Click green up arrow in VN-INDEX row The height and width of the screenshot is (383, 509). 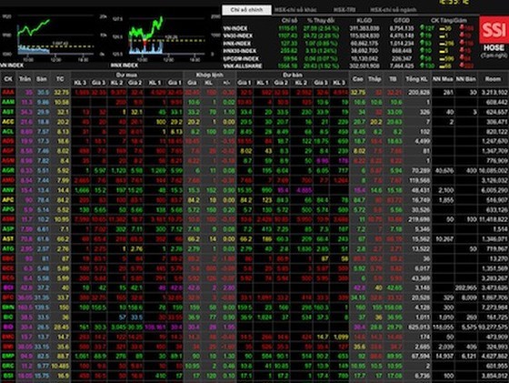coord(423,28)
